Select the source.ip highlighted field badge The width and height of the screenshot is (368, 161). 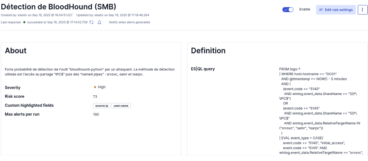101,106
